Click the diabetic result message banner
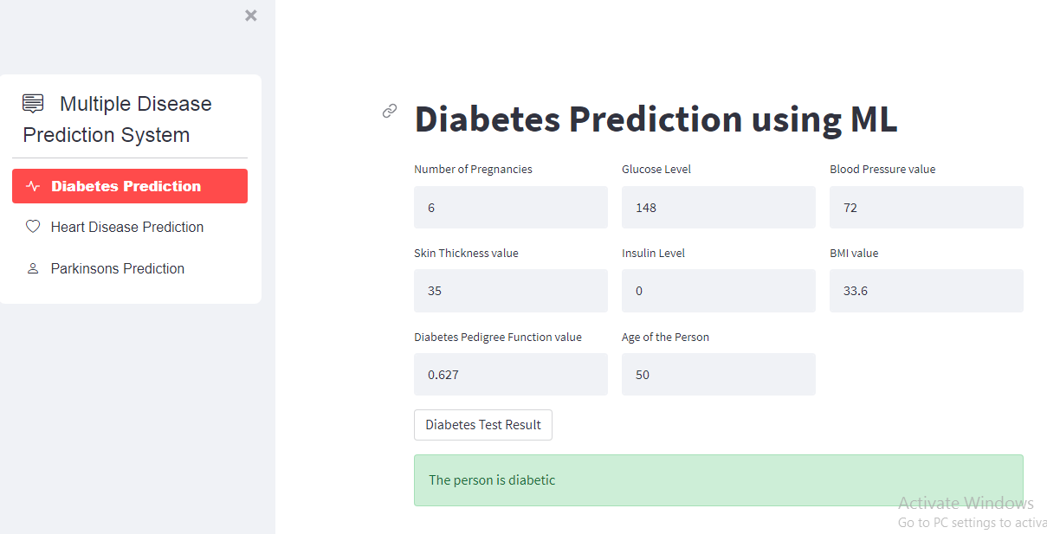Viewport: 1047px width, 534px height. pyautogui.click(x=717, y=479)
